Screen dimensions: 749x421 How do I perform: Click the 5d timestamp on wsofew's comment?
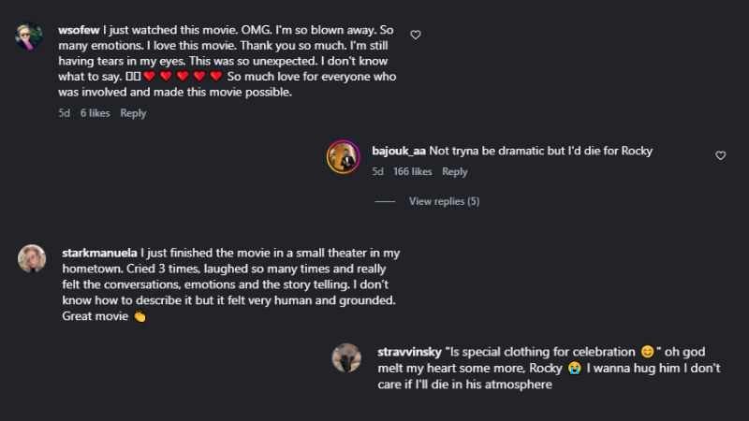(x=64, y=113)
